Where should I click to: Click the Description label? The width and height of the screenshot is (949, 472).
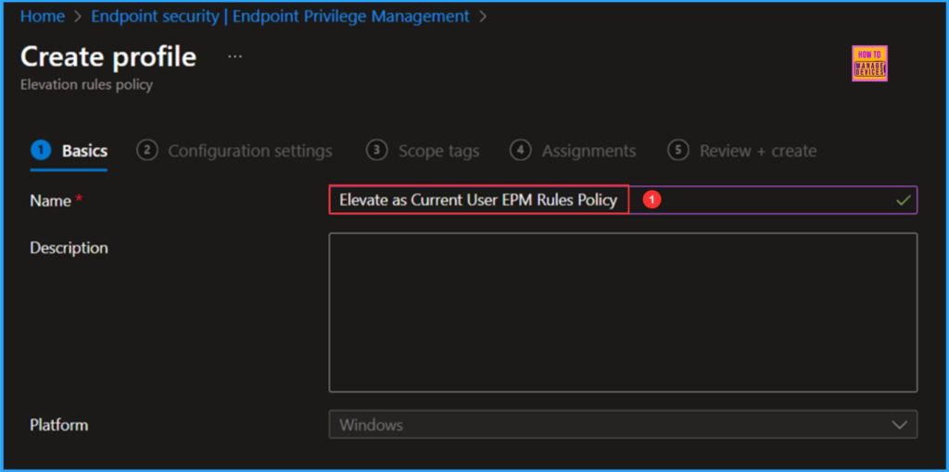point(69,248)
